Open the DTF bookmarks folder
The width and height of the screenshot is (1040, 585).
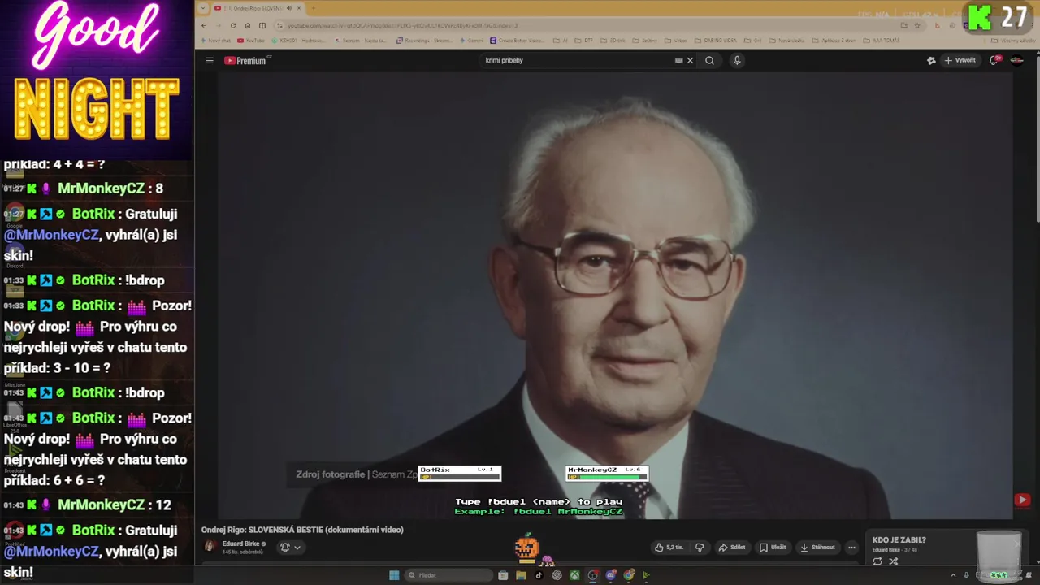(584, 40)
